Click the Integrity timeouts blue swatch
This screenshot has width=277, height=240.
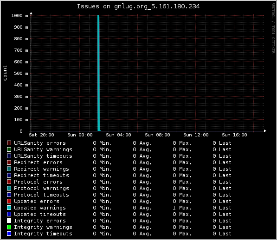click(x=9, y=234)
